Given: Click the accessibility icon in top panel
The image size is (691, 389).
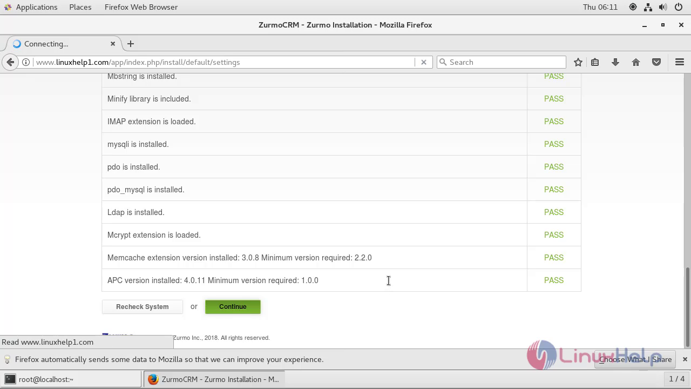Looking at the screenshot, I should [x=633, y=7].
